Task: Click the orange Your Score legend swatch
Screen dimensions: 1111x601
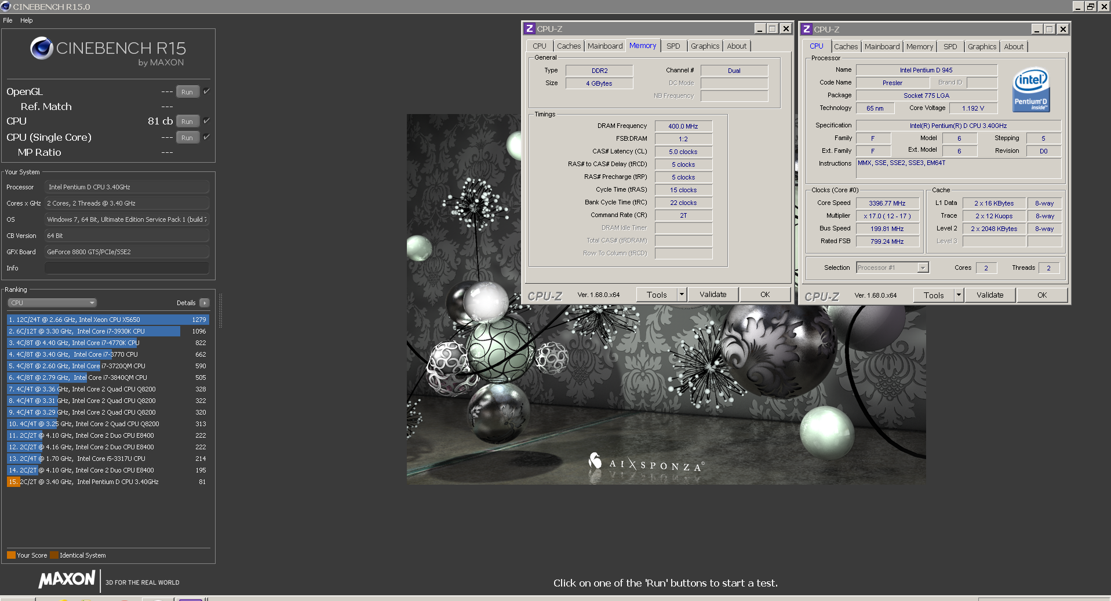Action: point(11,555)
